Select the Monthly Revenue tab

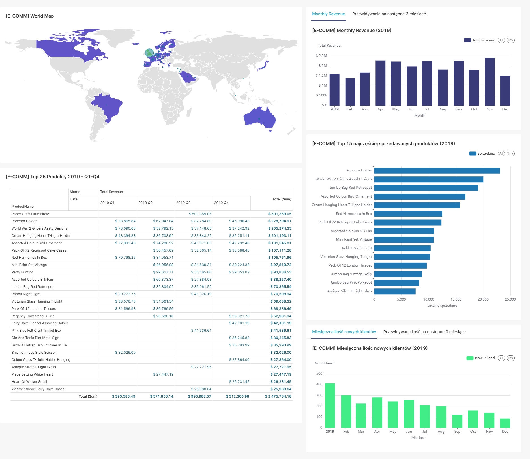328,14
